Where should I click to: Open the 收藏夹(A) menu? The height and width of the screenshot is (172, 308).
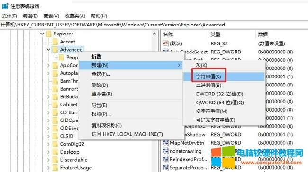(x=75, y=16)
